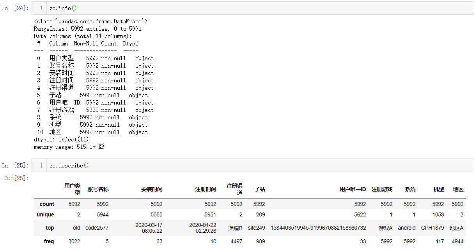Screen dimensions: 475x251
Task: Select the 2020-03-17 08:05:22 cell
Action: [149, 228]
